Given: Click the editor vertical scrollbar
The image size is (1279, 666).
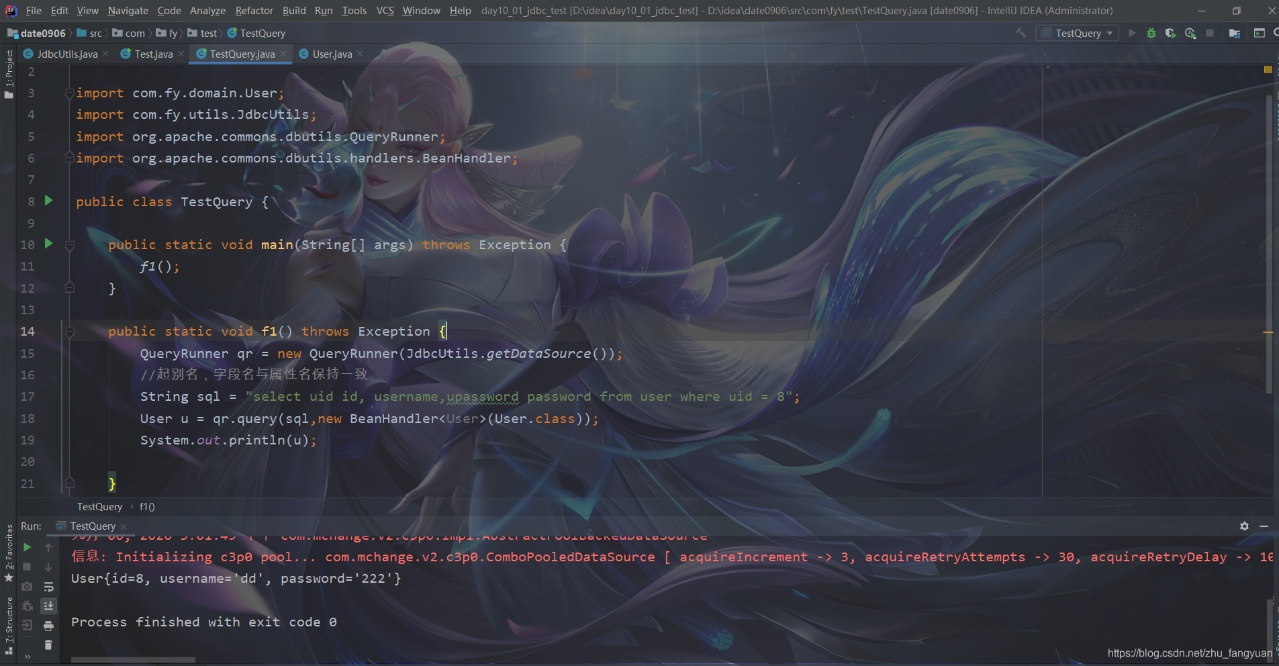Looking at the screenshot, I should click(x=1269, y=244).
